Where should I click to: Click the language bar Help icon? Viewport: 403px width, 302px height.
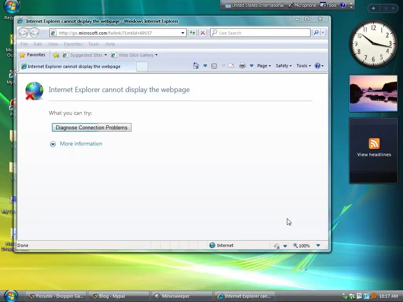(343, 5)
